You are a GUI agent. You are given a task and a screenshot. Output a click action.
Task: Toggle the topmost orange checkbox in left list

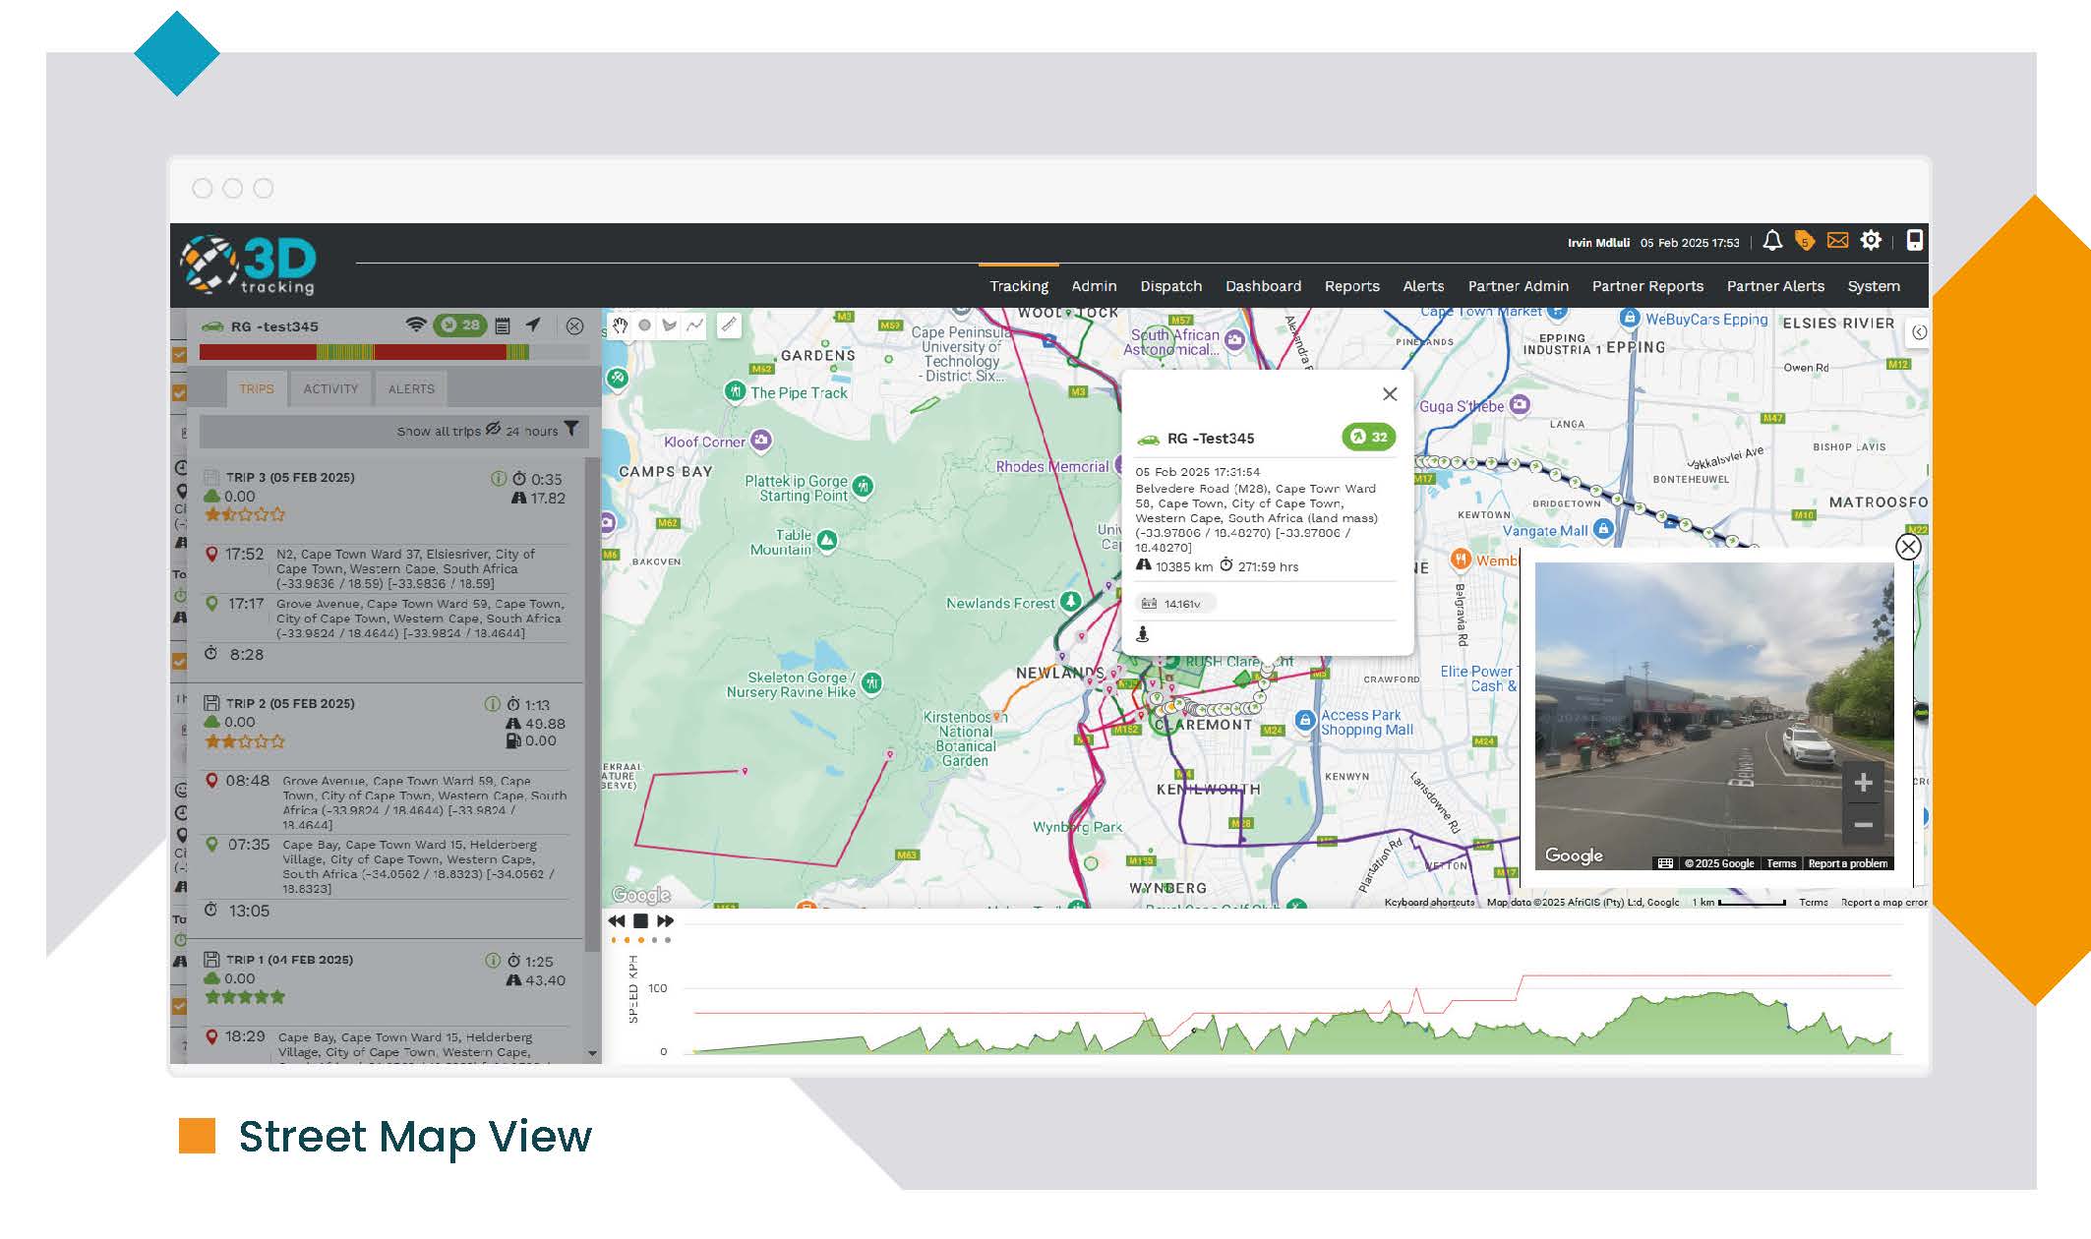[x=179, y=355]
